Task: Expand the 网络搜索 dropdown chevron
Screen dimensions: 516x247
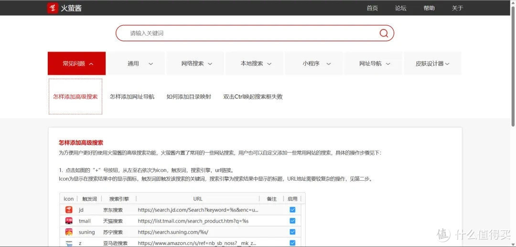Action: (x=210, y=64)
